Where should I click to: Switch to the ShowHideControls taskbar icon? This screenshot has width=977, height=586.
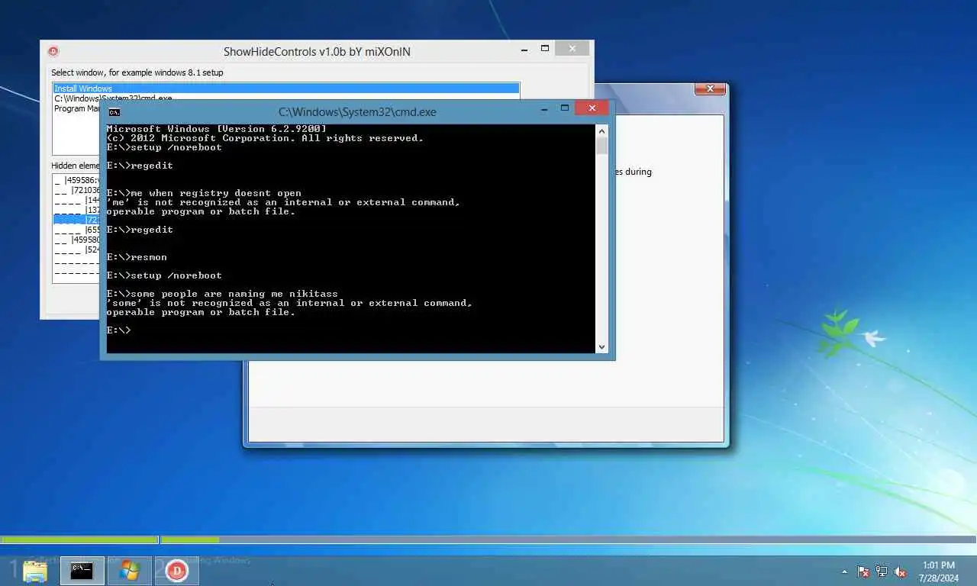click(177, 570)
